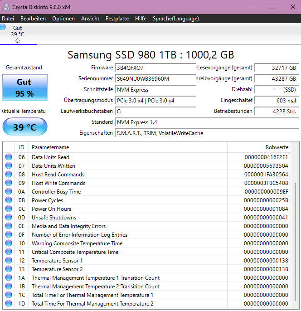Click status icon for Temperature Sensor 2
This screenshot has height=311, width=301.
(9, 269)
